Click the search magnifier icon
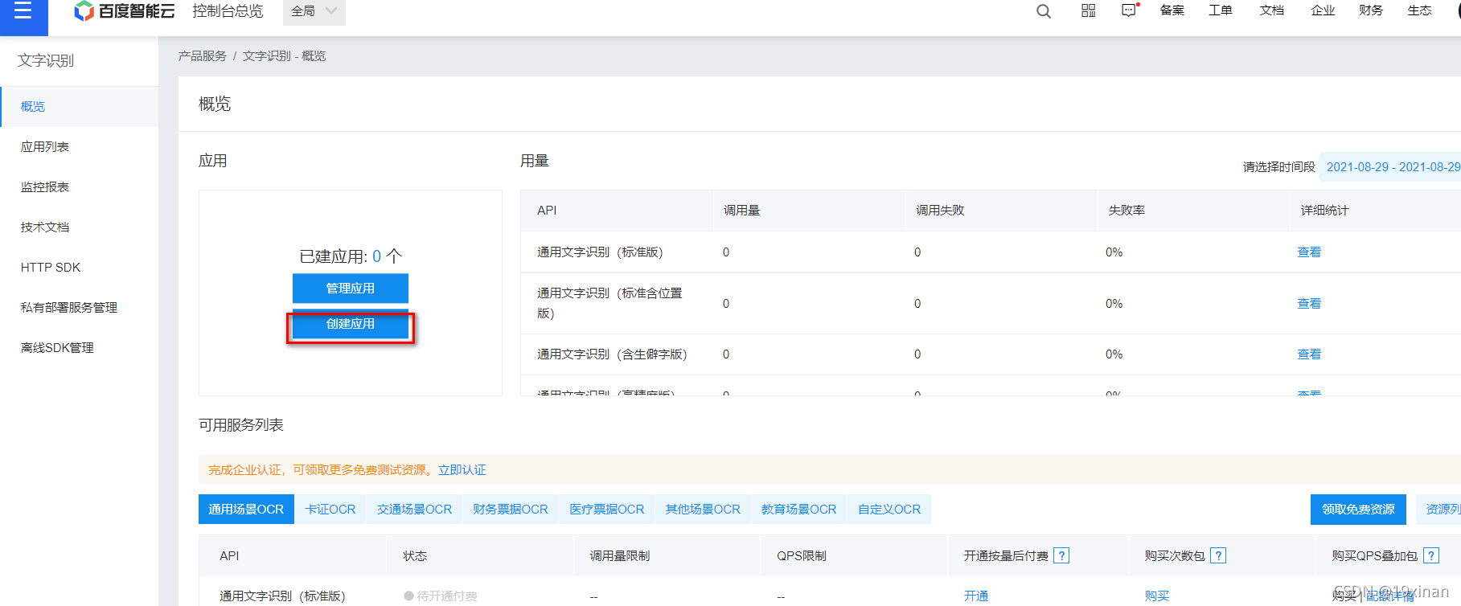 click(x=1044, y=11)
